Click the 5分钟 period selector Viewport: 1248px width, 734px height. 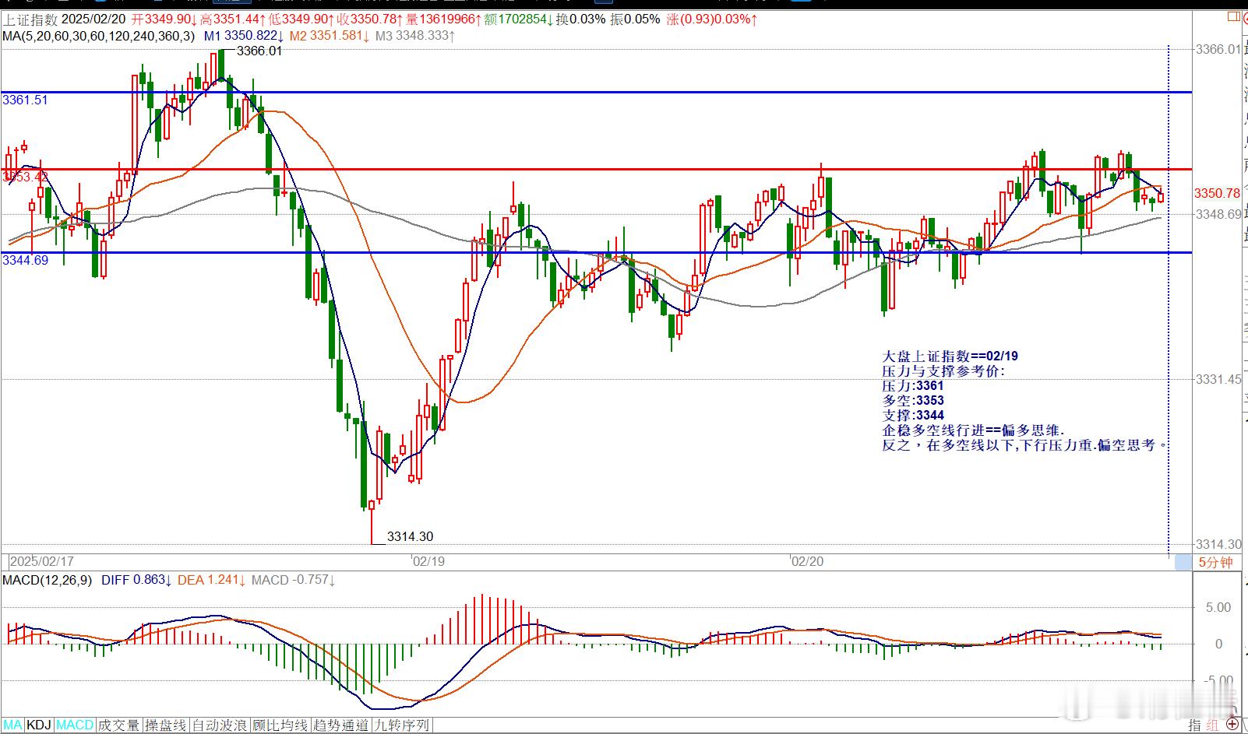(1215, 562)
